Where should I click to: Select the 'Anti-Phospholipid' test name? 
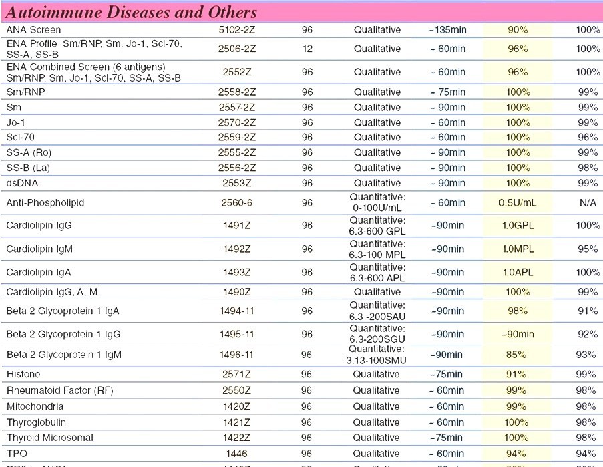(x=45, y=202)
